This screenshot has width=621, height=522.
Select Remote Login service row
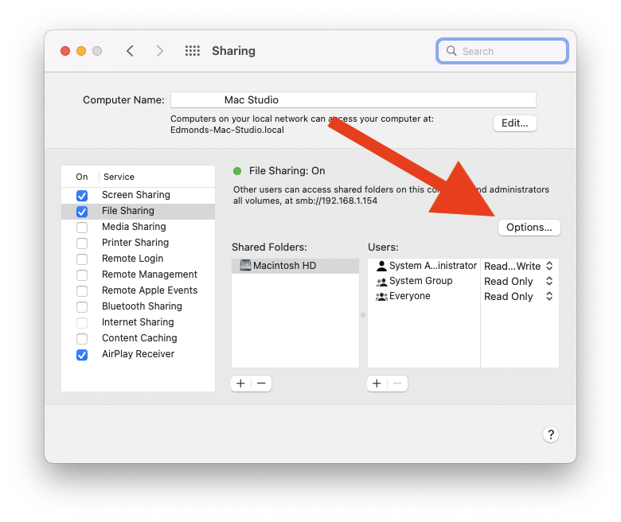tap(139, 259)
